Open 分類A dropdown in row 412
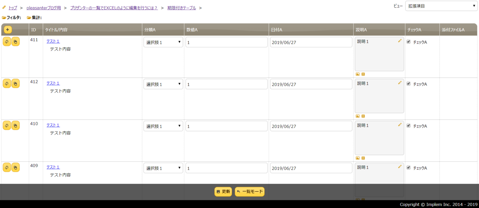 163,84
